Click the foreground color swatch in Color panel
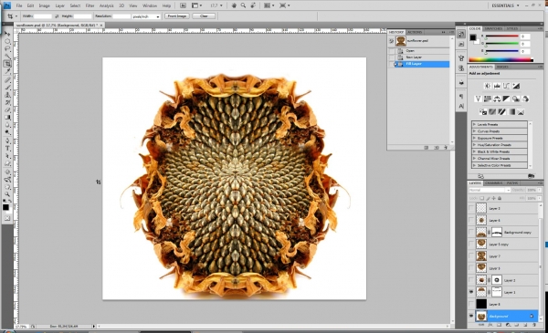The width and height of the screenshot is (548, 333). (473, 37)
